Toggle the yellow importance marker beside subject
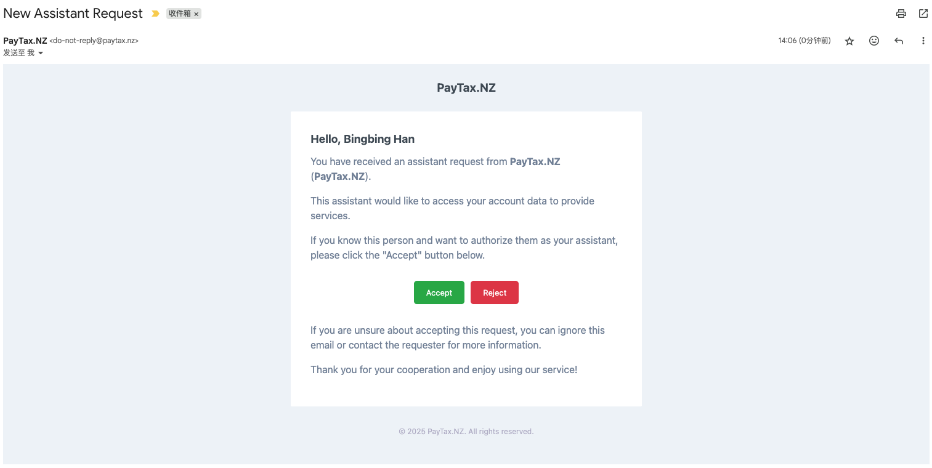This screenshot has height=468, width=932. pos(156,14)
